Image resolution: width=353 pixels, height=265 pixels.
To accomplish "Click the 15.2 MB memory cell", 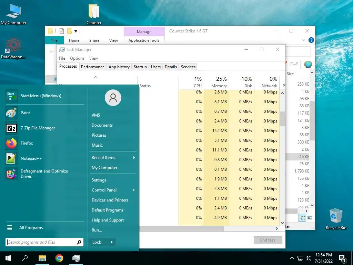I will [x=216, y=131].
